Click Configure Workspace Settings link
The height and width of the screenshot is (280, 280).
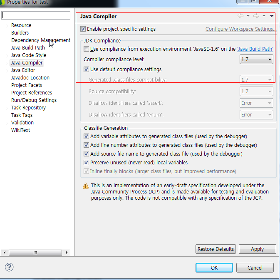pyautogui.click(x=241, y=29)
